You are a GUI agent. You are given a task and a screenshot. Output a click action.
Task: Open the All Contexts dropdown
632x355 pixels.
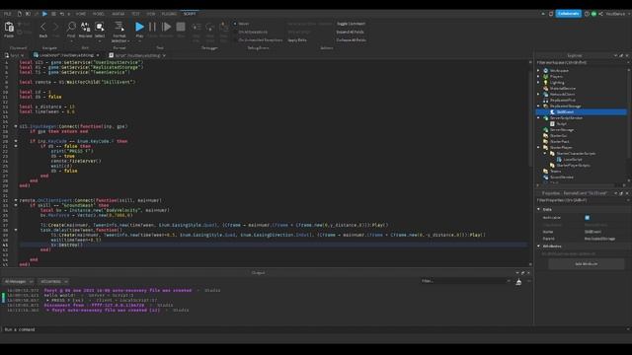[x=53, y=281]
